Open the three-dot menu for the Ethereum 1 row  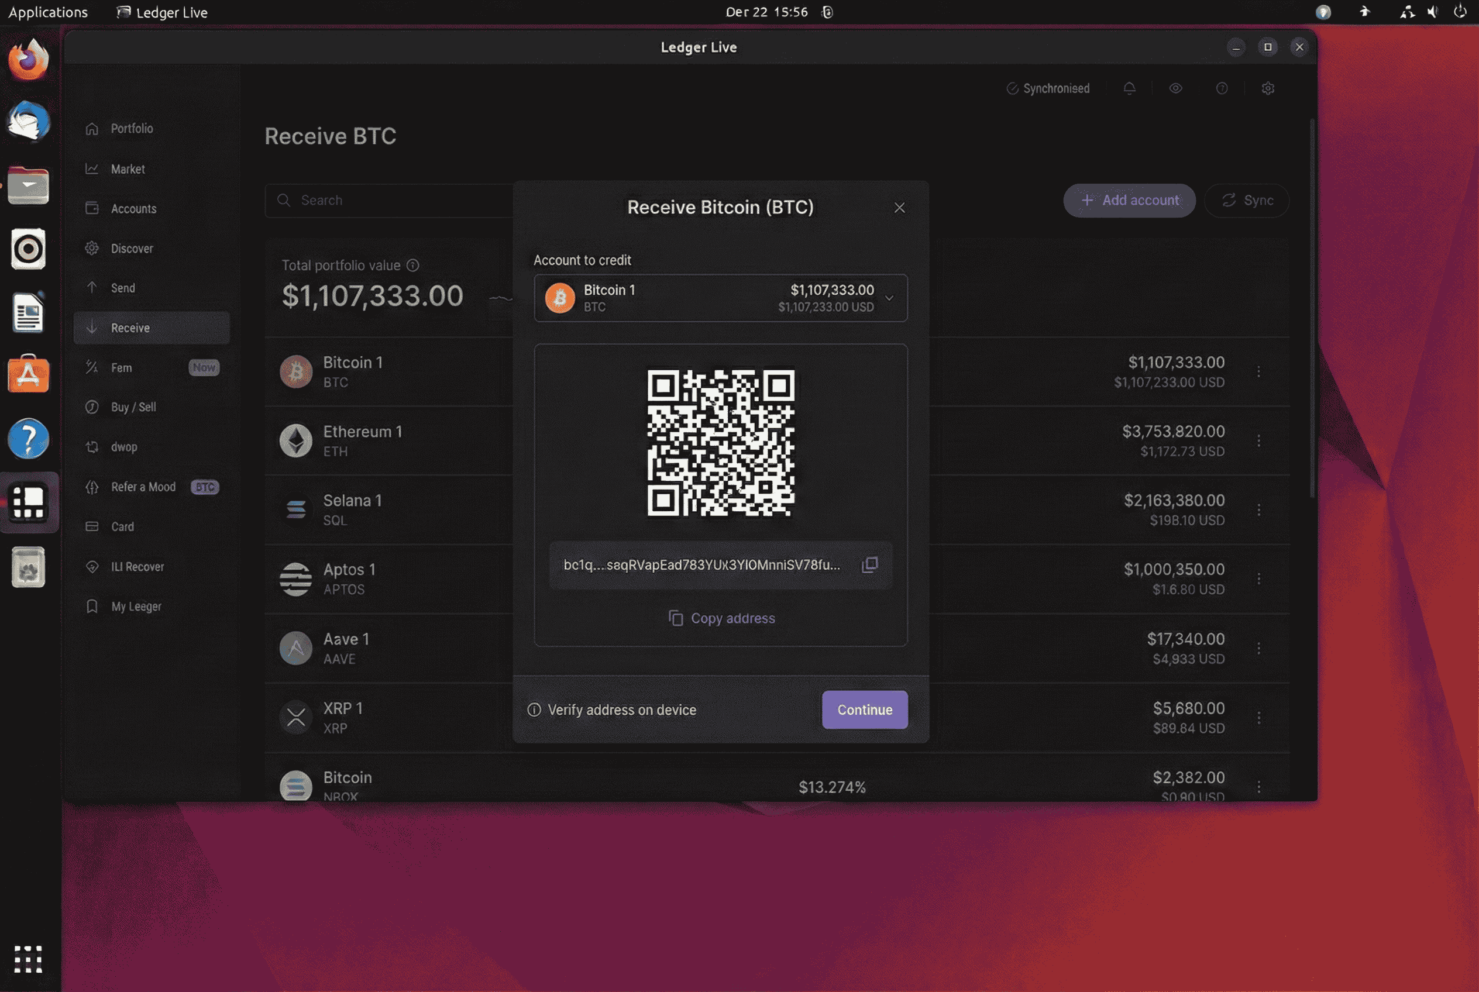(x=1258, y=440)
